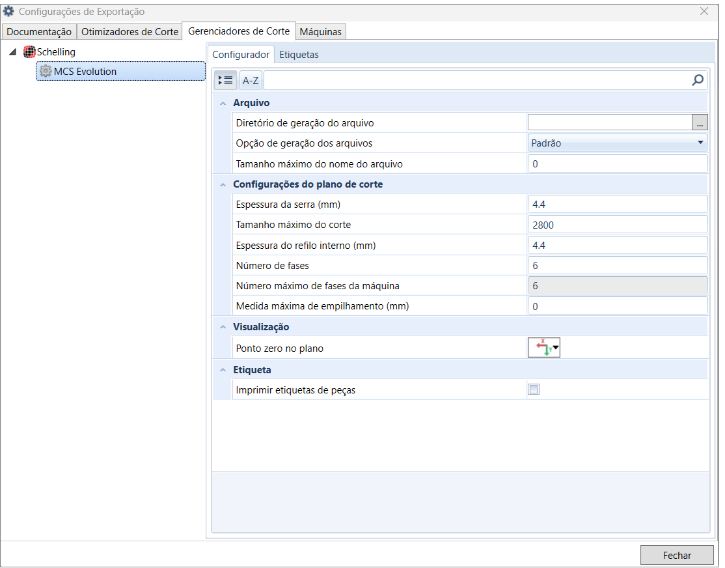Click the Tamanho máximo do corte label
This screenshot has width=725, height=568.
click(293, 225)
